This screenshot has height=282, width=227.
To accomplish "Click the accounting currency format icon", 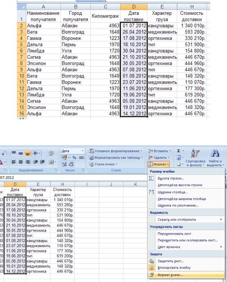I will [x=64, y=158].
